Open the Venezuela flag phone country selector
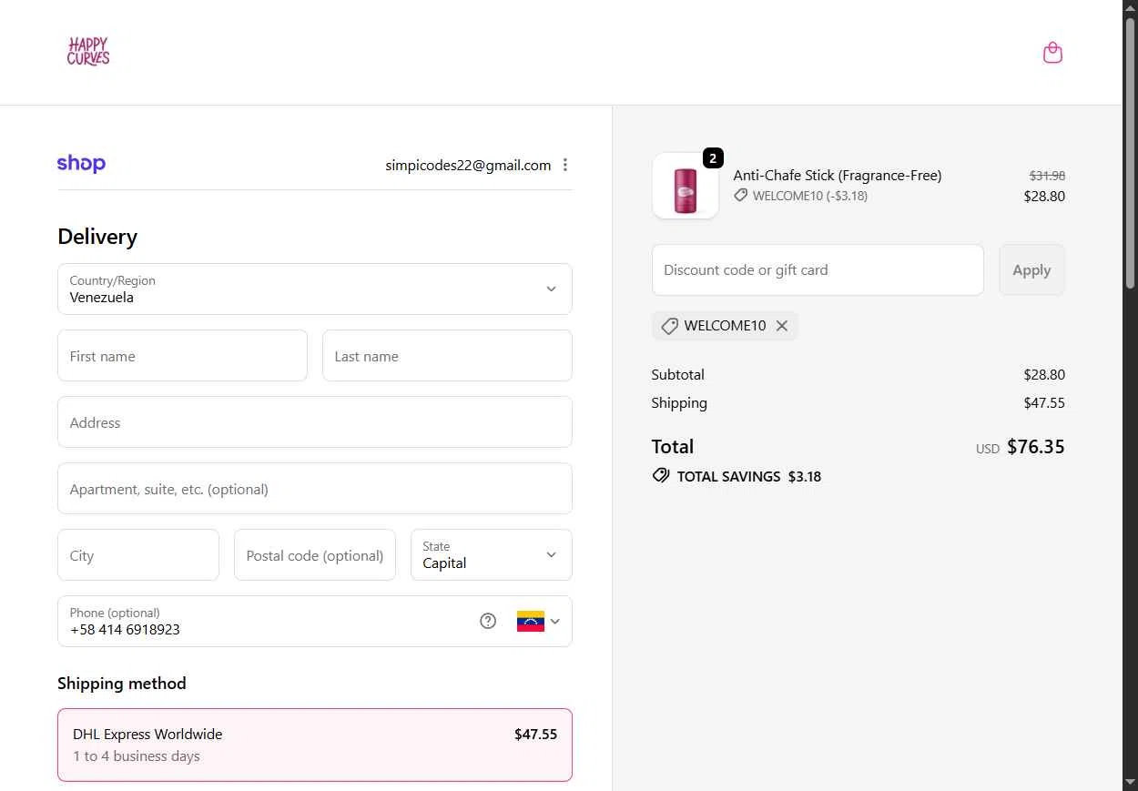The width and height of the screenshot is (1138, 791). 538,621
